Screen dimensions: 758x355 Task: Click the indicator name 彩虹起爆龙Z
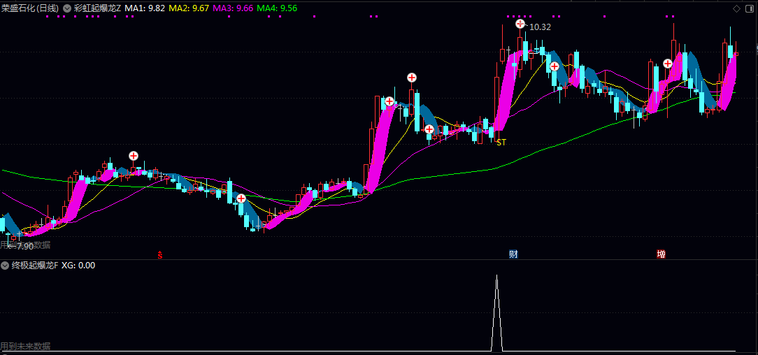[97, 8]
